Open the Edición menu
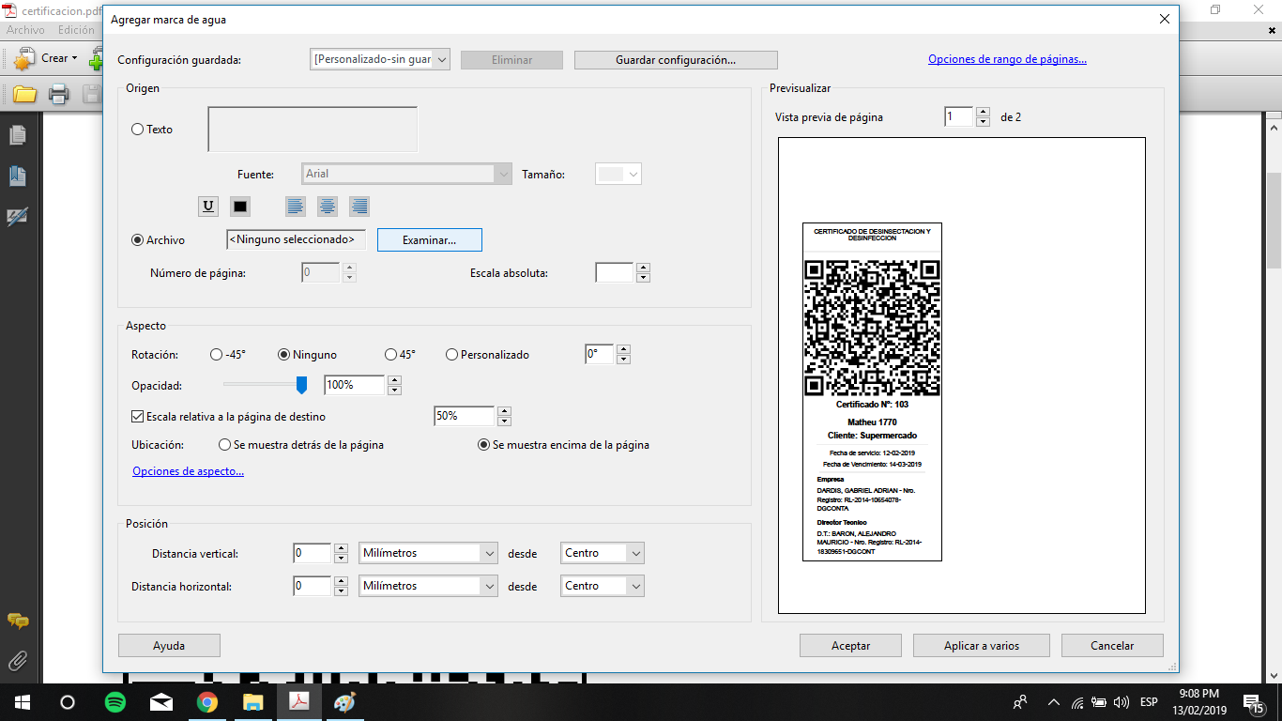1282x721 pixels. point(75,30)
